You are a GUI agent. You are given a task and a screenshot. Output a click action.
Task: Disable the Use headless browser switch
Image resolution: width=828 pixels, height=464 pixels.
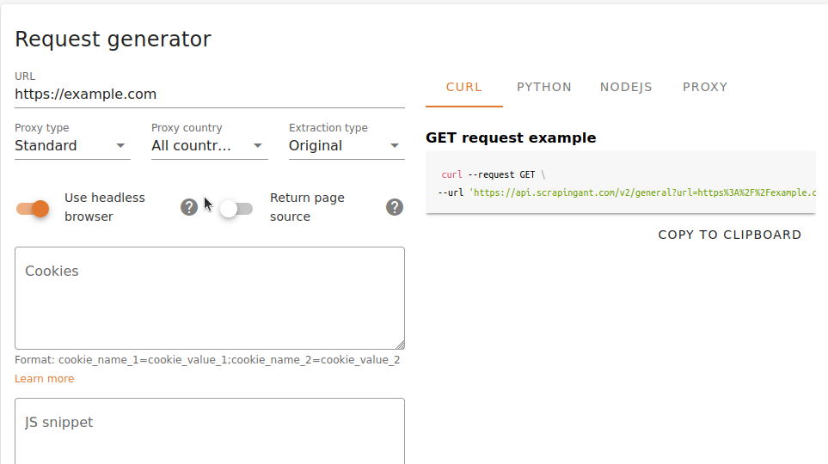[34, 208]
